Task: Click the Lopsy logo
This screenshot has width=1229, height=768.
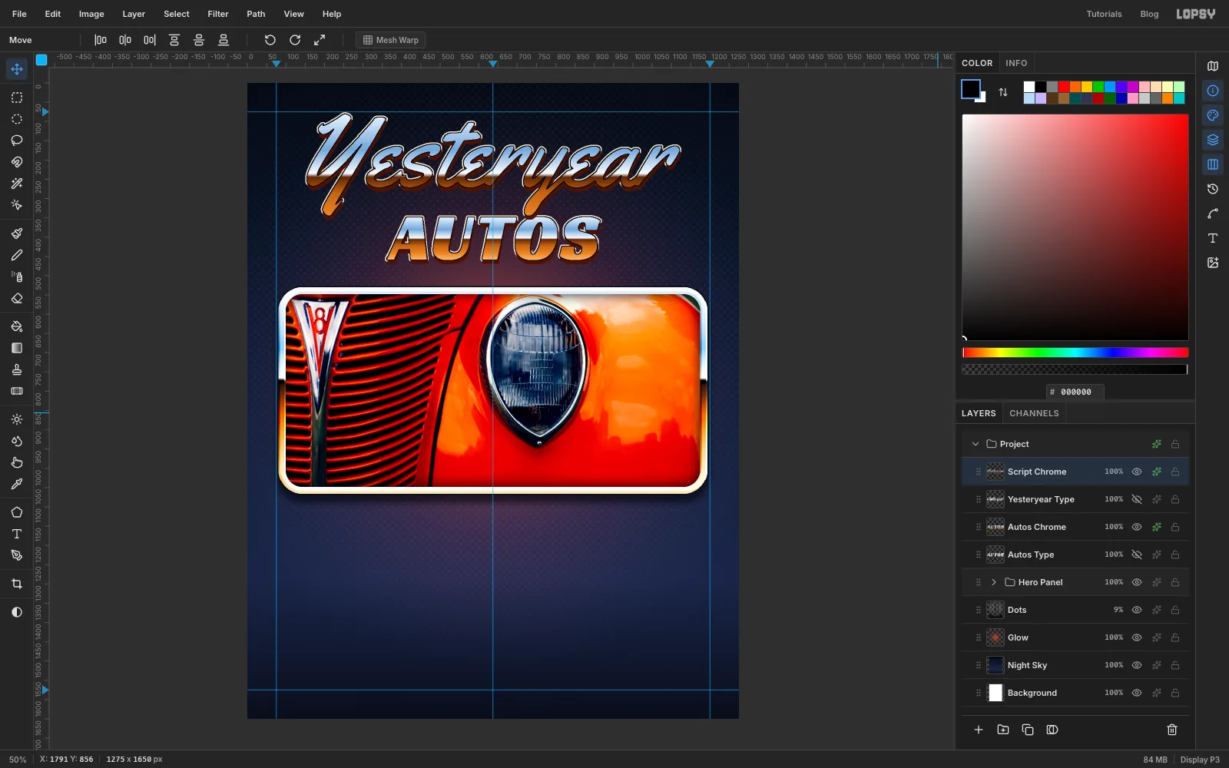Action: click(1196, 14)
